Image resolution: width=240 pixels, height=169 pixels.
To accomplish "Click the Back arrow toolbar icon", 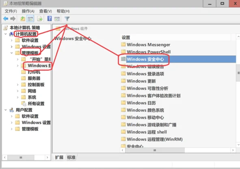I will 6,19.
